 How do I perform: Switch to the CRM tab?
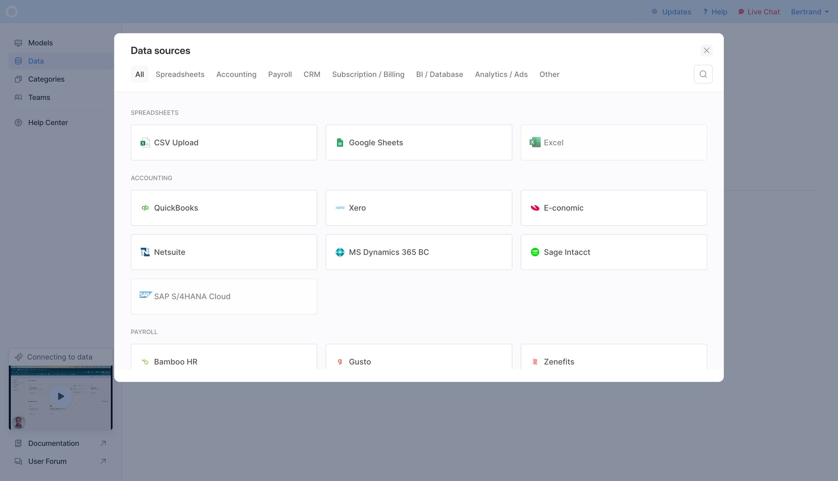[x=312, y=74]
